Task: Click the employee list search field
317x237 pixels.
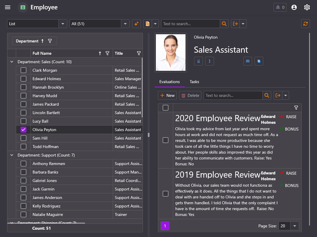Action: point(190,24)
